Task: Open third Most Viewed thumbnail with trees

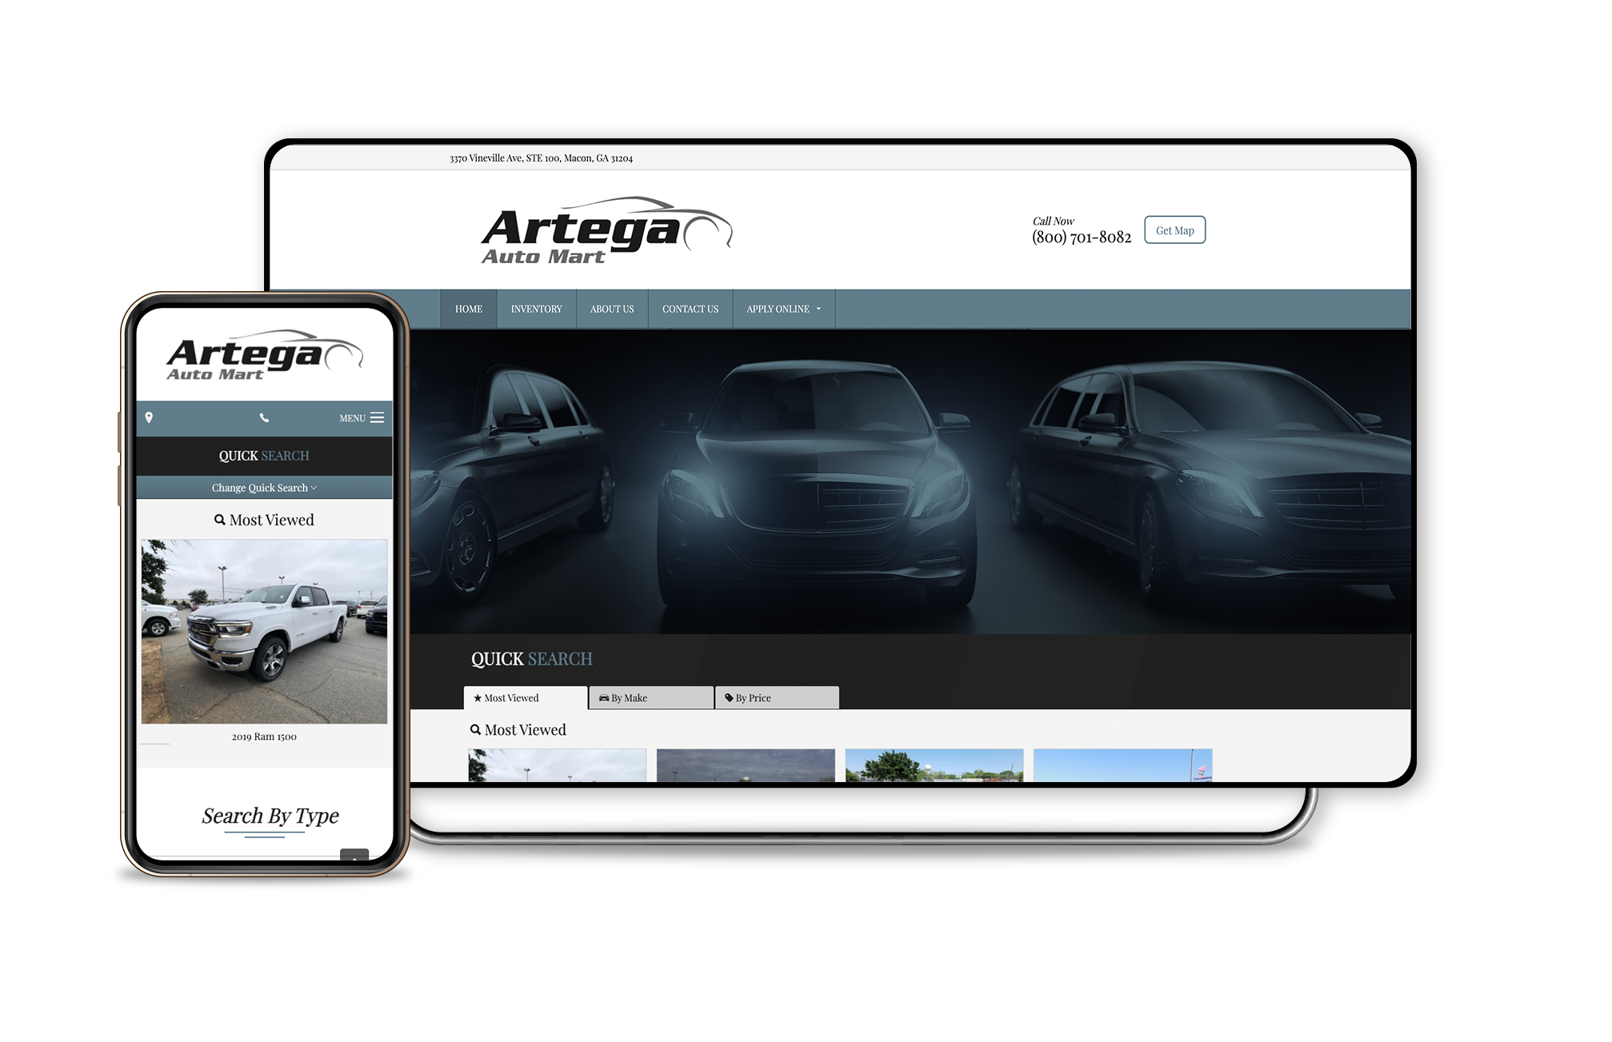Action: [934, 765]
